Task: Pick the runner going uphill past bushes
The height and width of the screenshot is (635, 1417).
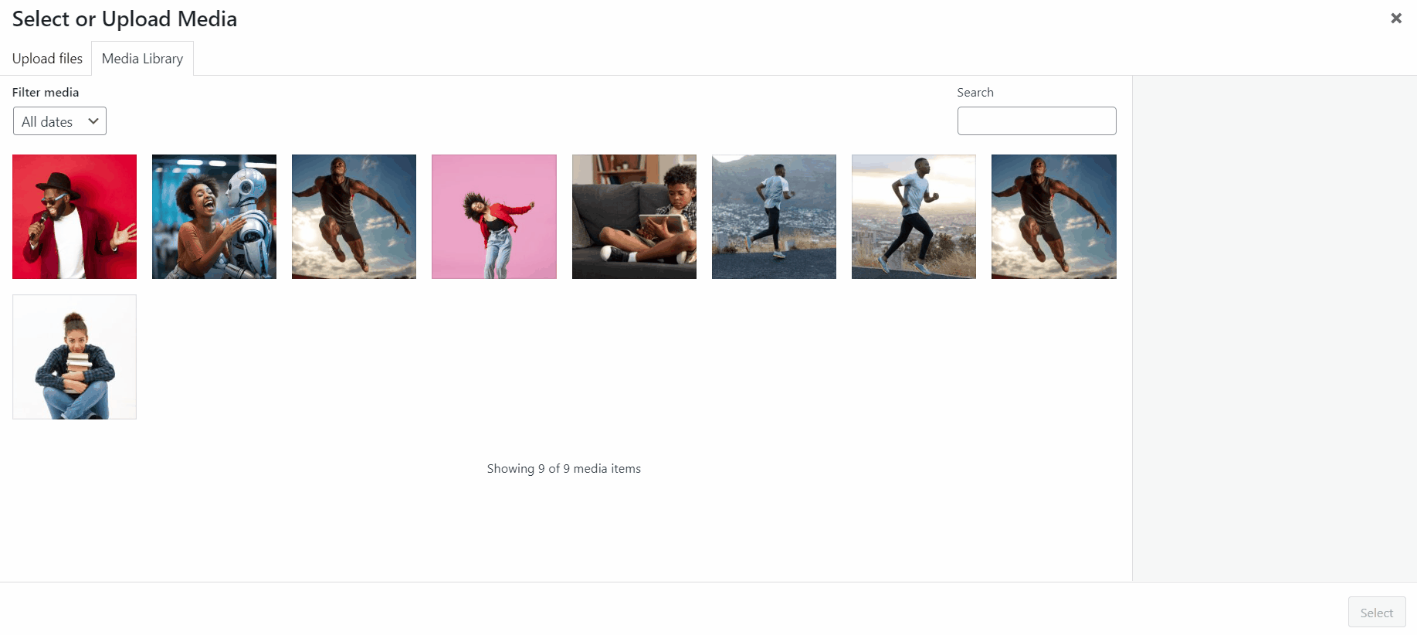Action: click(x=914, y=216)
